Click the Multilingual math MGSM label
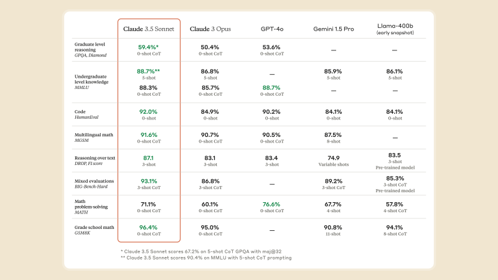The image size is (498, 280). 94,138
